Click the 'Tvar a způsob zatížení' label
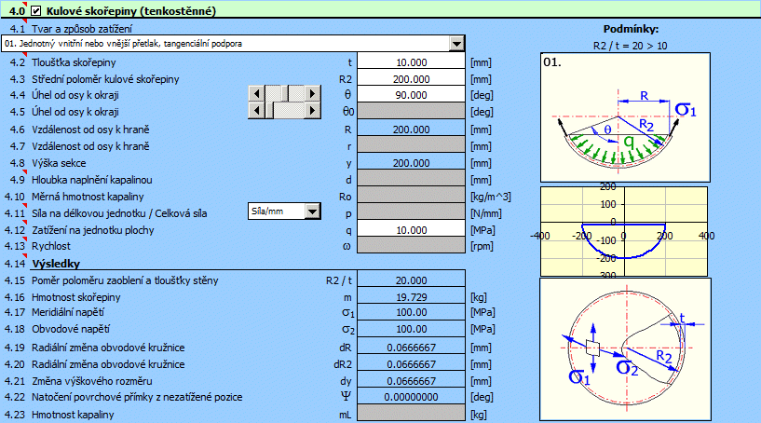 coord(82,29)
